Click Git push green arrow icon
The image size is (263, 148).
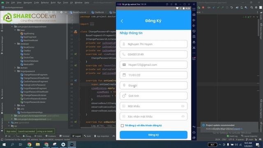(x=223, y=7)
